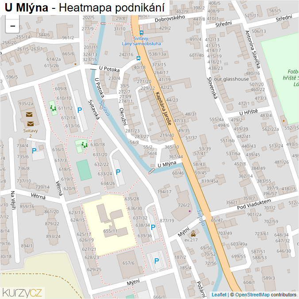Select the taxi icon above ev.217
Screen dimensions: 299x299
click(193, 234)
